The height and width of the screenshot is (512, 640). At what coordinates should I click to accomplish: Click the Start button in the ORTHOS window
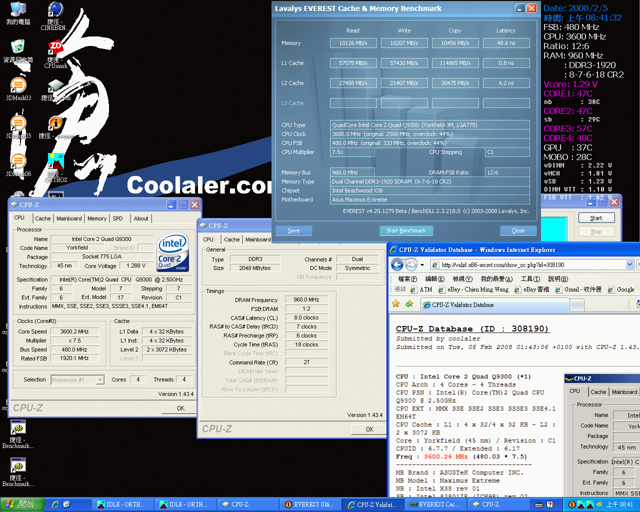pos(596,218)
